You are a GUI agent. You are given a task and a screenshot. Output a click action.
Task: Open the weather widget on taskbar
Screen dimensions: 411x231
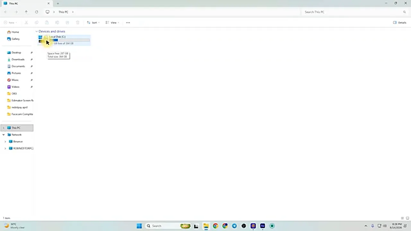pyautogui.click(x=13, y=226)
